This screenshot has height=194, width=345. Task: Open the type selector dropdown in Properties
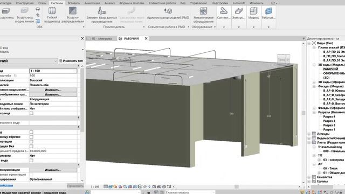[56, 61]
